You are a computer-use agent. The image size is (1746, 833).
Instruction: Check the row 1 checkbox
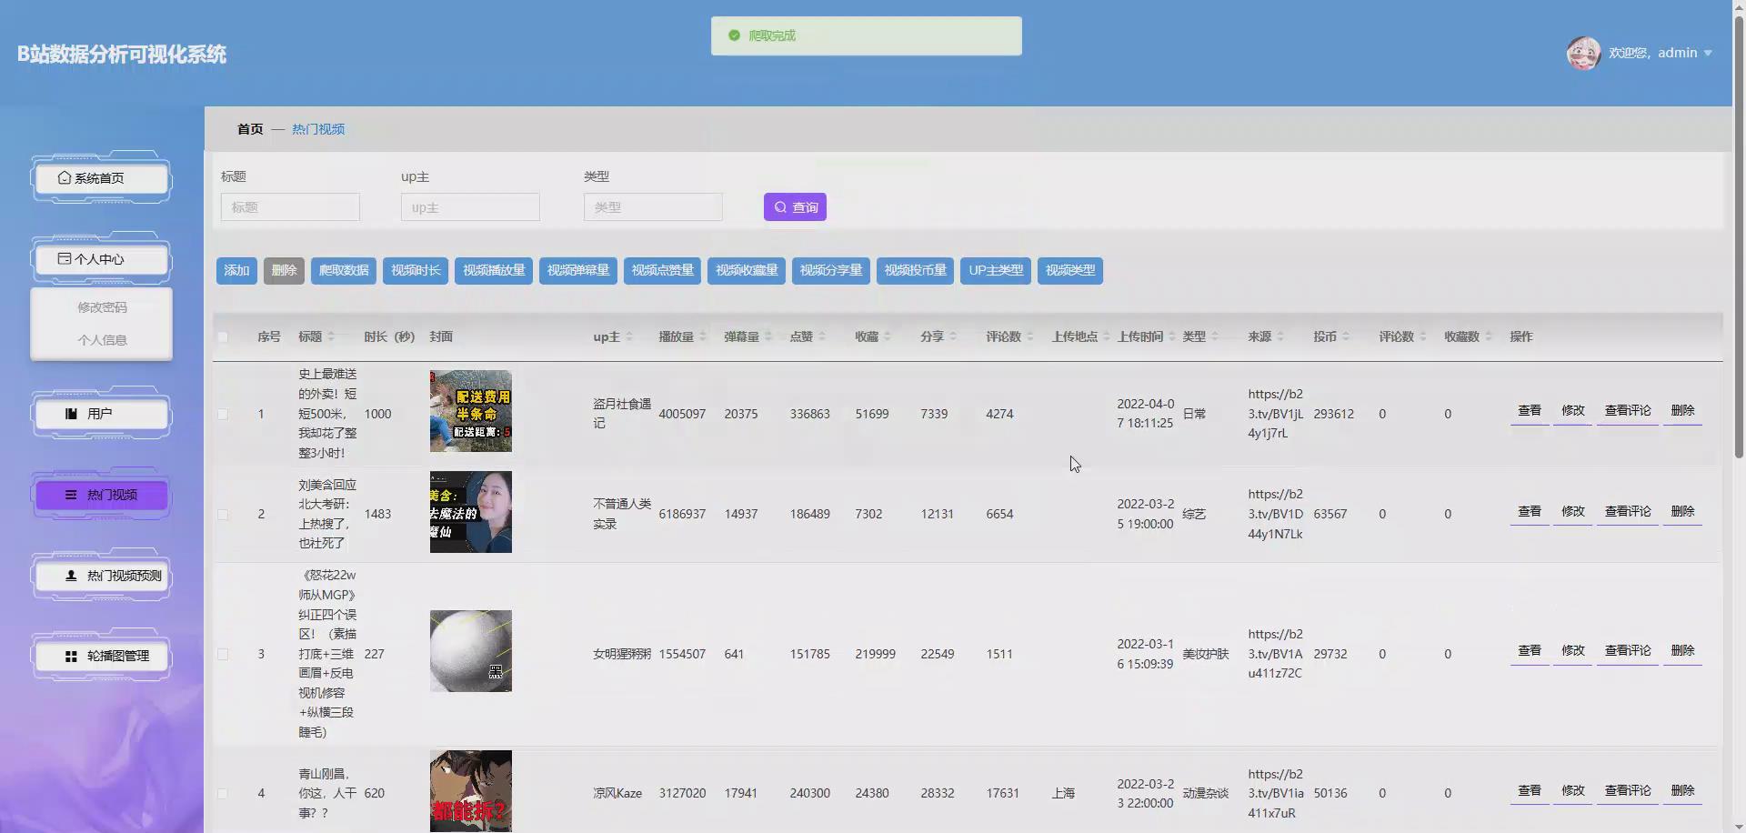(x=223, y=414)
